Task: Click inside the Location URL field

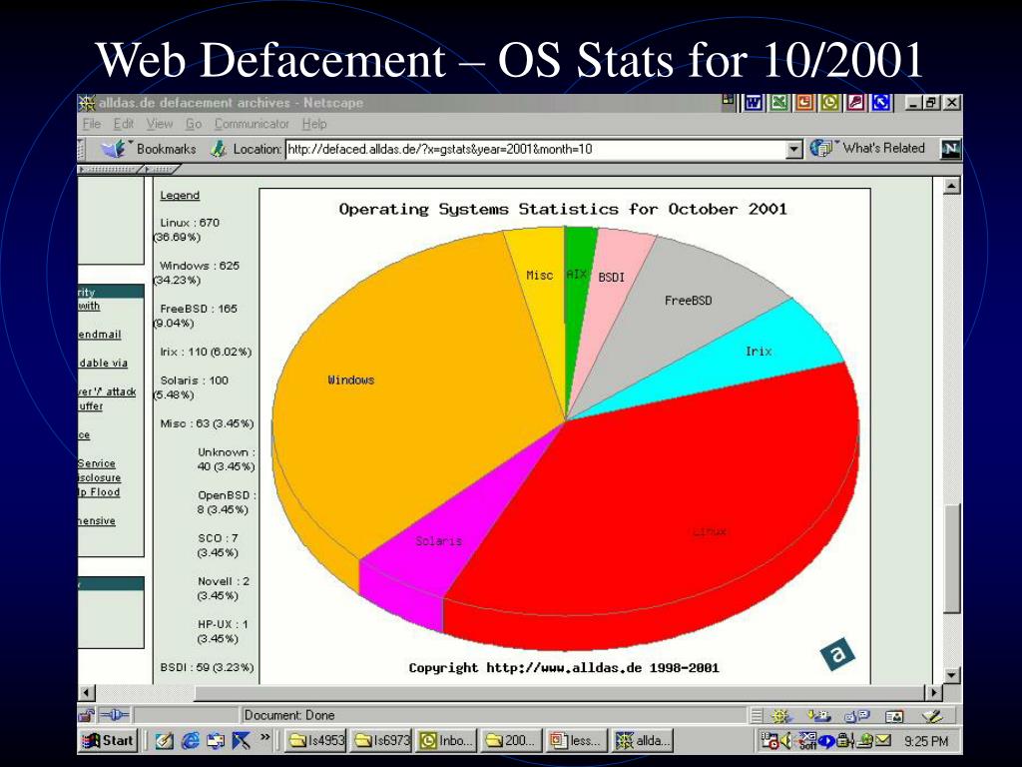Action: coord(536,150)
